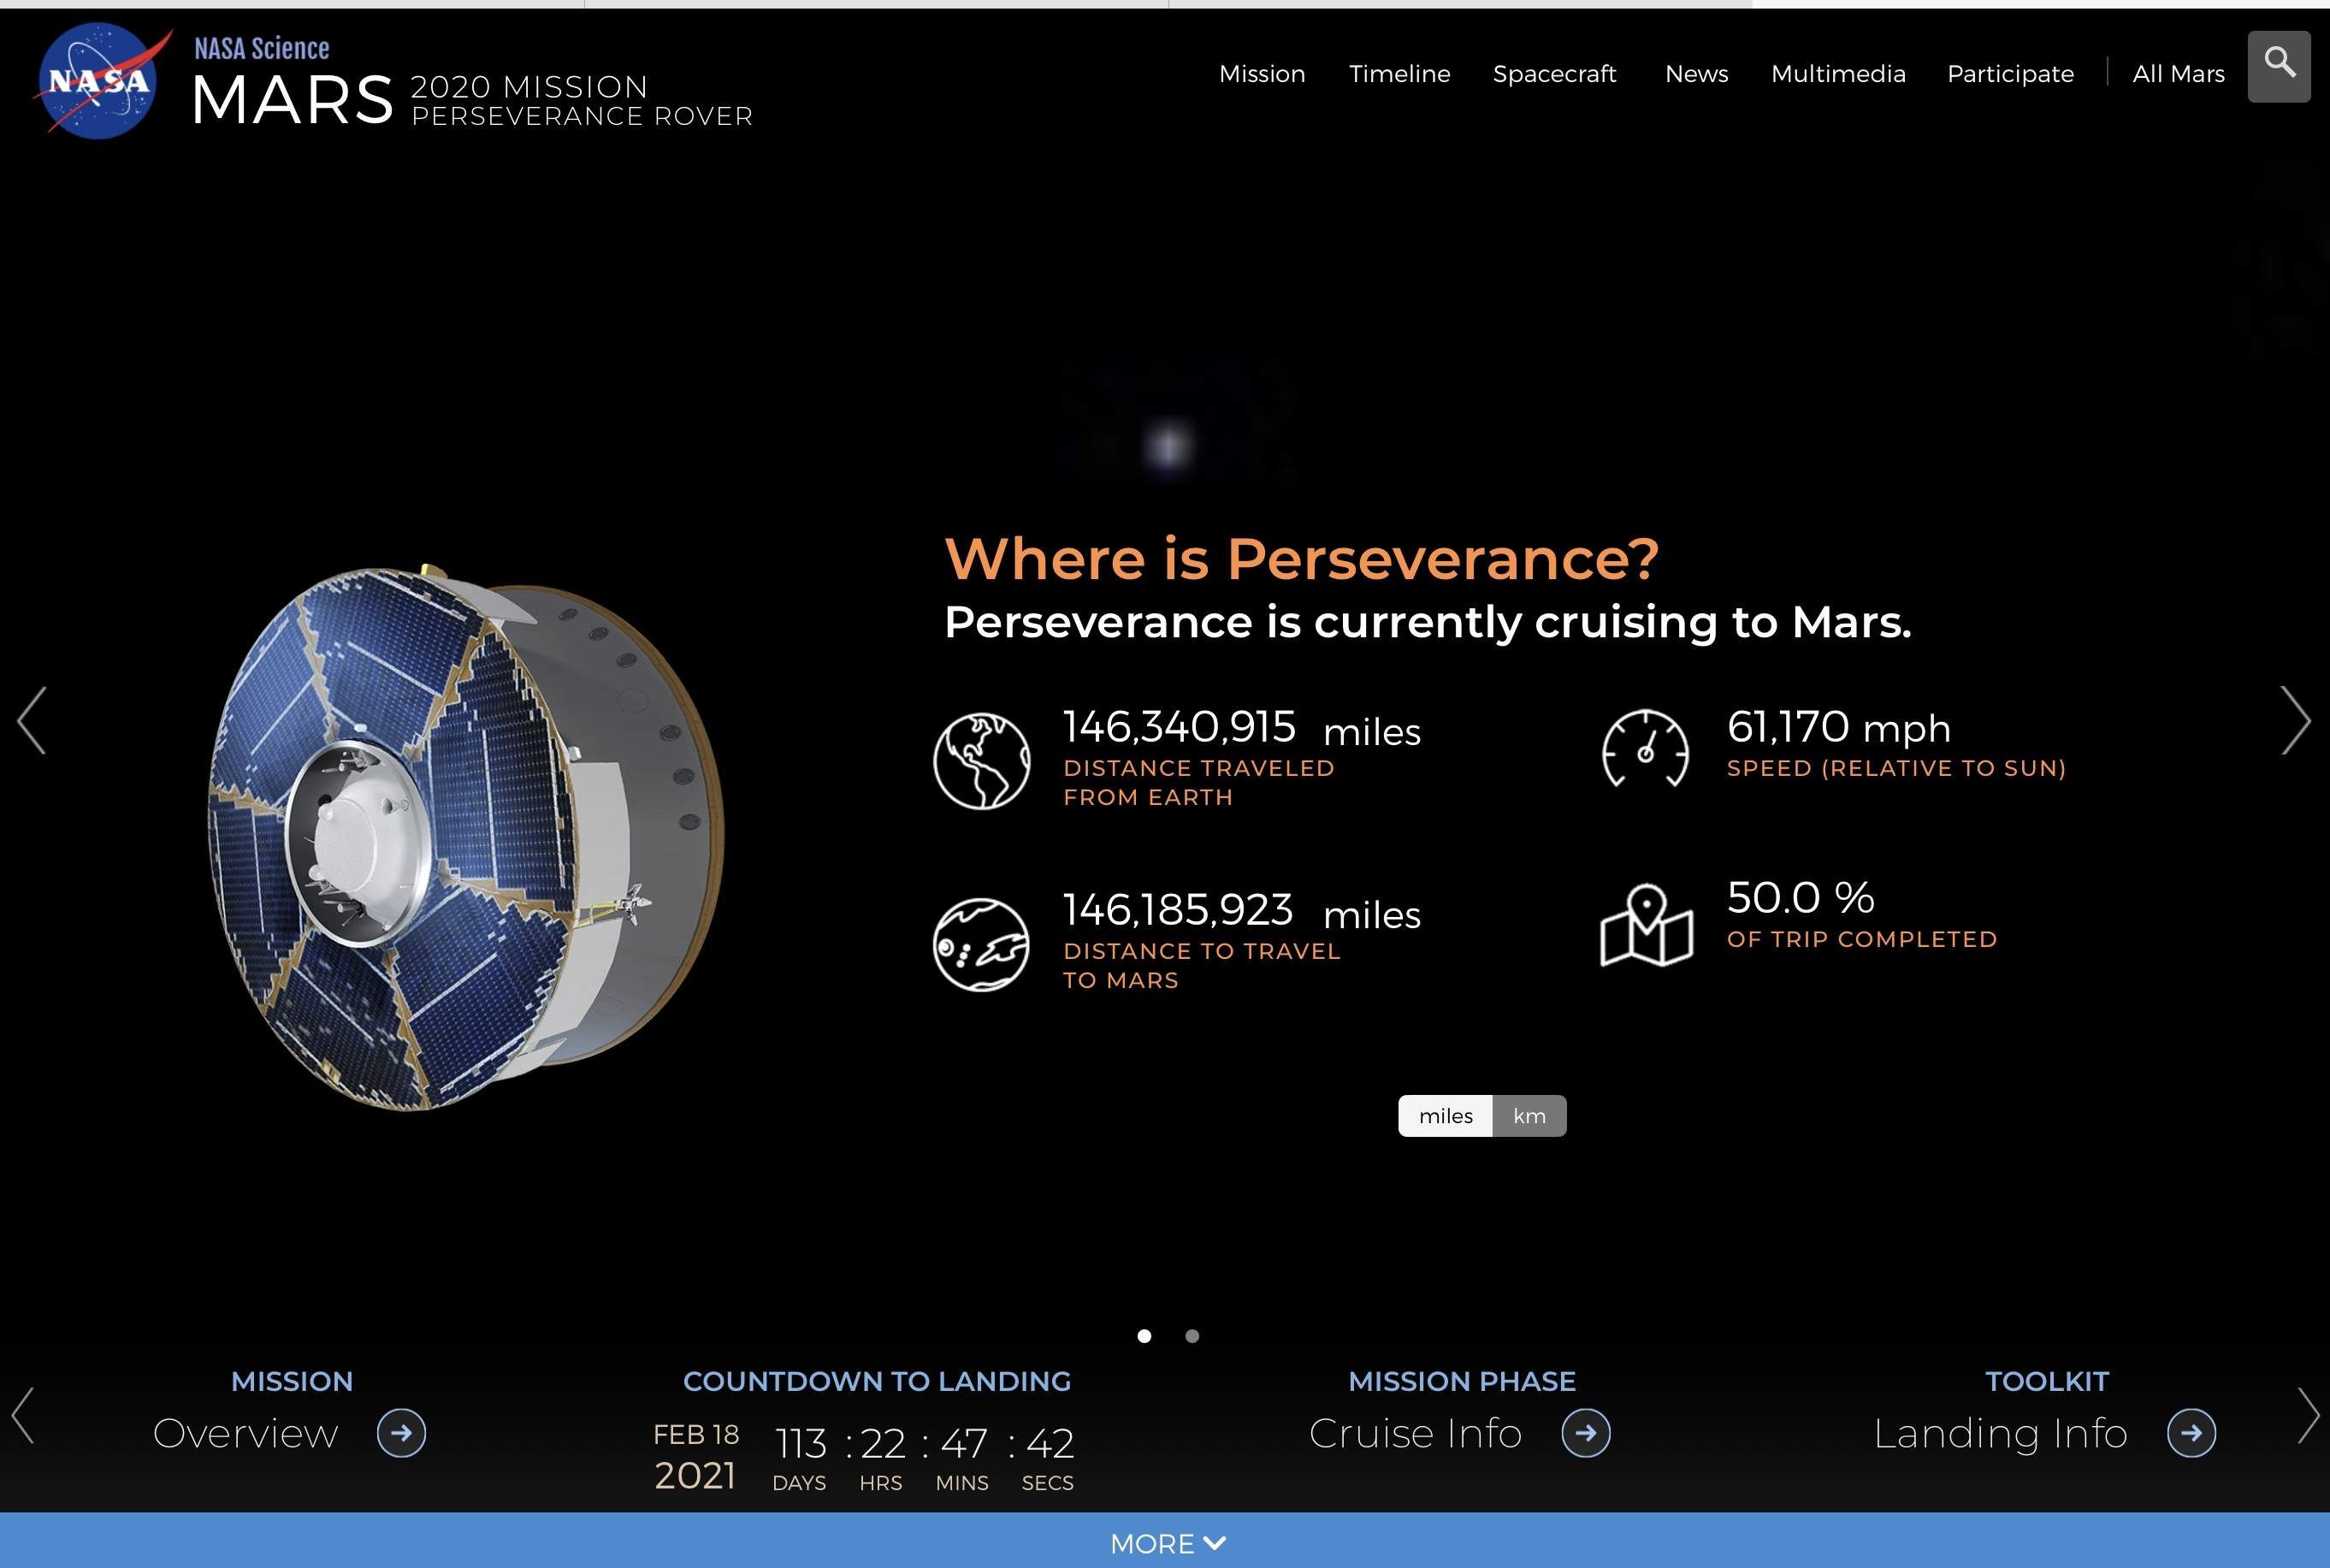Click the Mars distance-to-travel icon
The image size is (2330, 1568).
[x=981, y=944]
